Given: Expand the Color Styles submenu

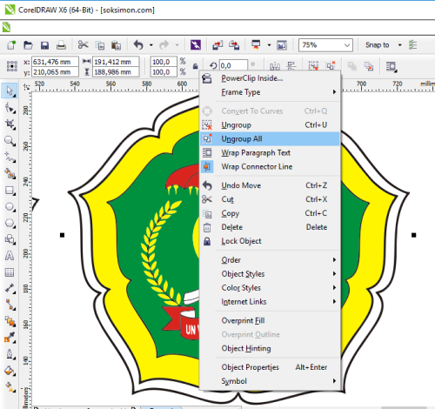Looking at the screenshot, I should [270, 288].
